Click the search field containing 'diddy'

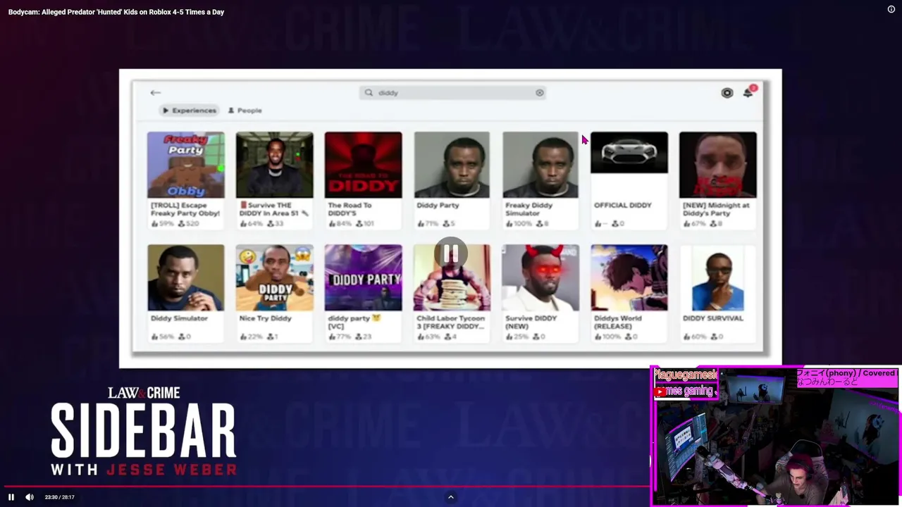(x=452, y=93)
